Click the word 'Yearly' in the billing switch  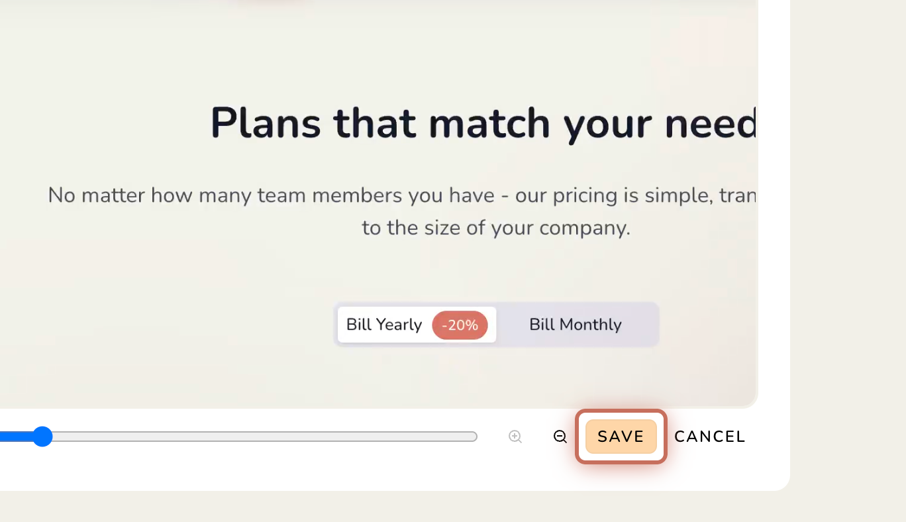click(x=399, y=325)
